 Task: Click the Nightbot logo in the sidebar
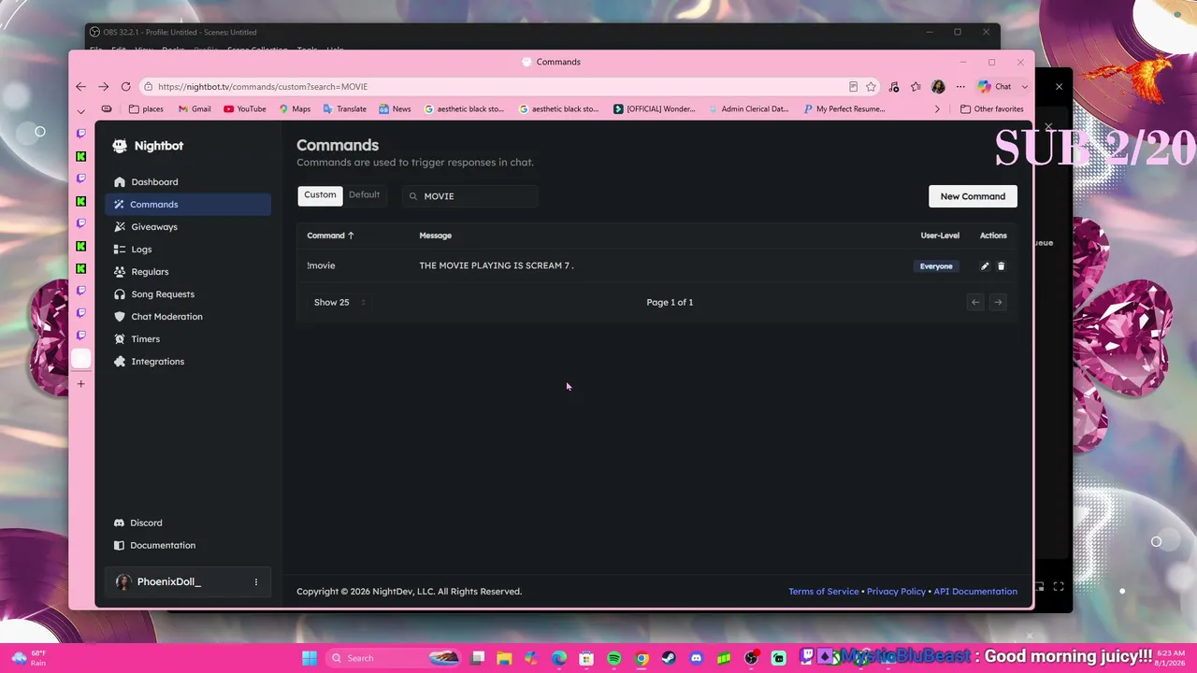pyautogui.click(x=120, y=146)
